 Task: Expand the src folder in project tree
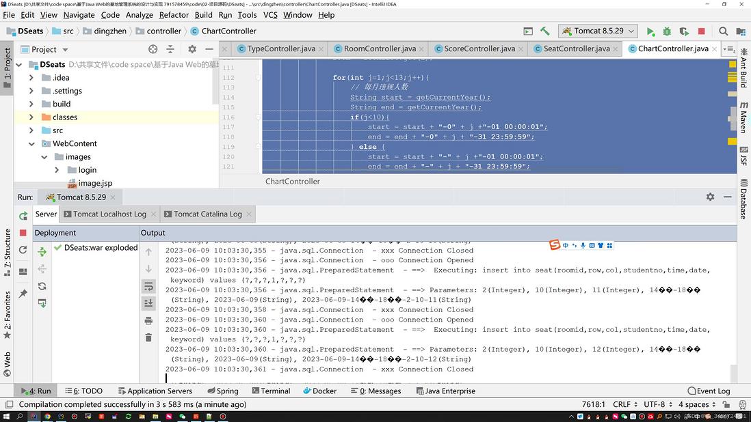(31, 130)
